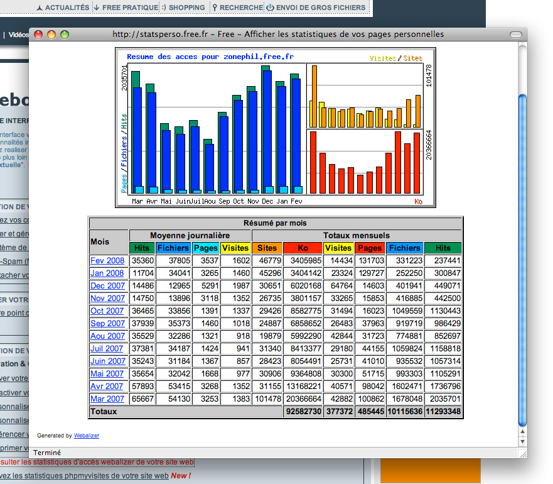The image size is (553, 484).
Task: Zoom the statsperso popup with green button
Action: point(65,35)
